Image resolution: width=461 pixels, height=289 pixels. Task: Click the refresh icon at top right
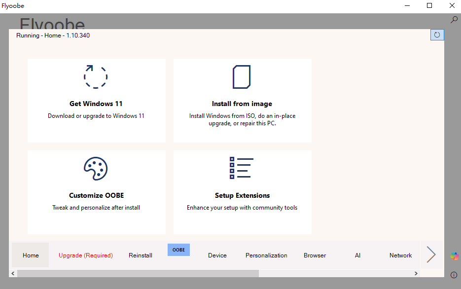click(x=437, y=35)
